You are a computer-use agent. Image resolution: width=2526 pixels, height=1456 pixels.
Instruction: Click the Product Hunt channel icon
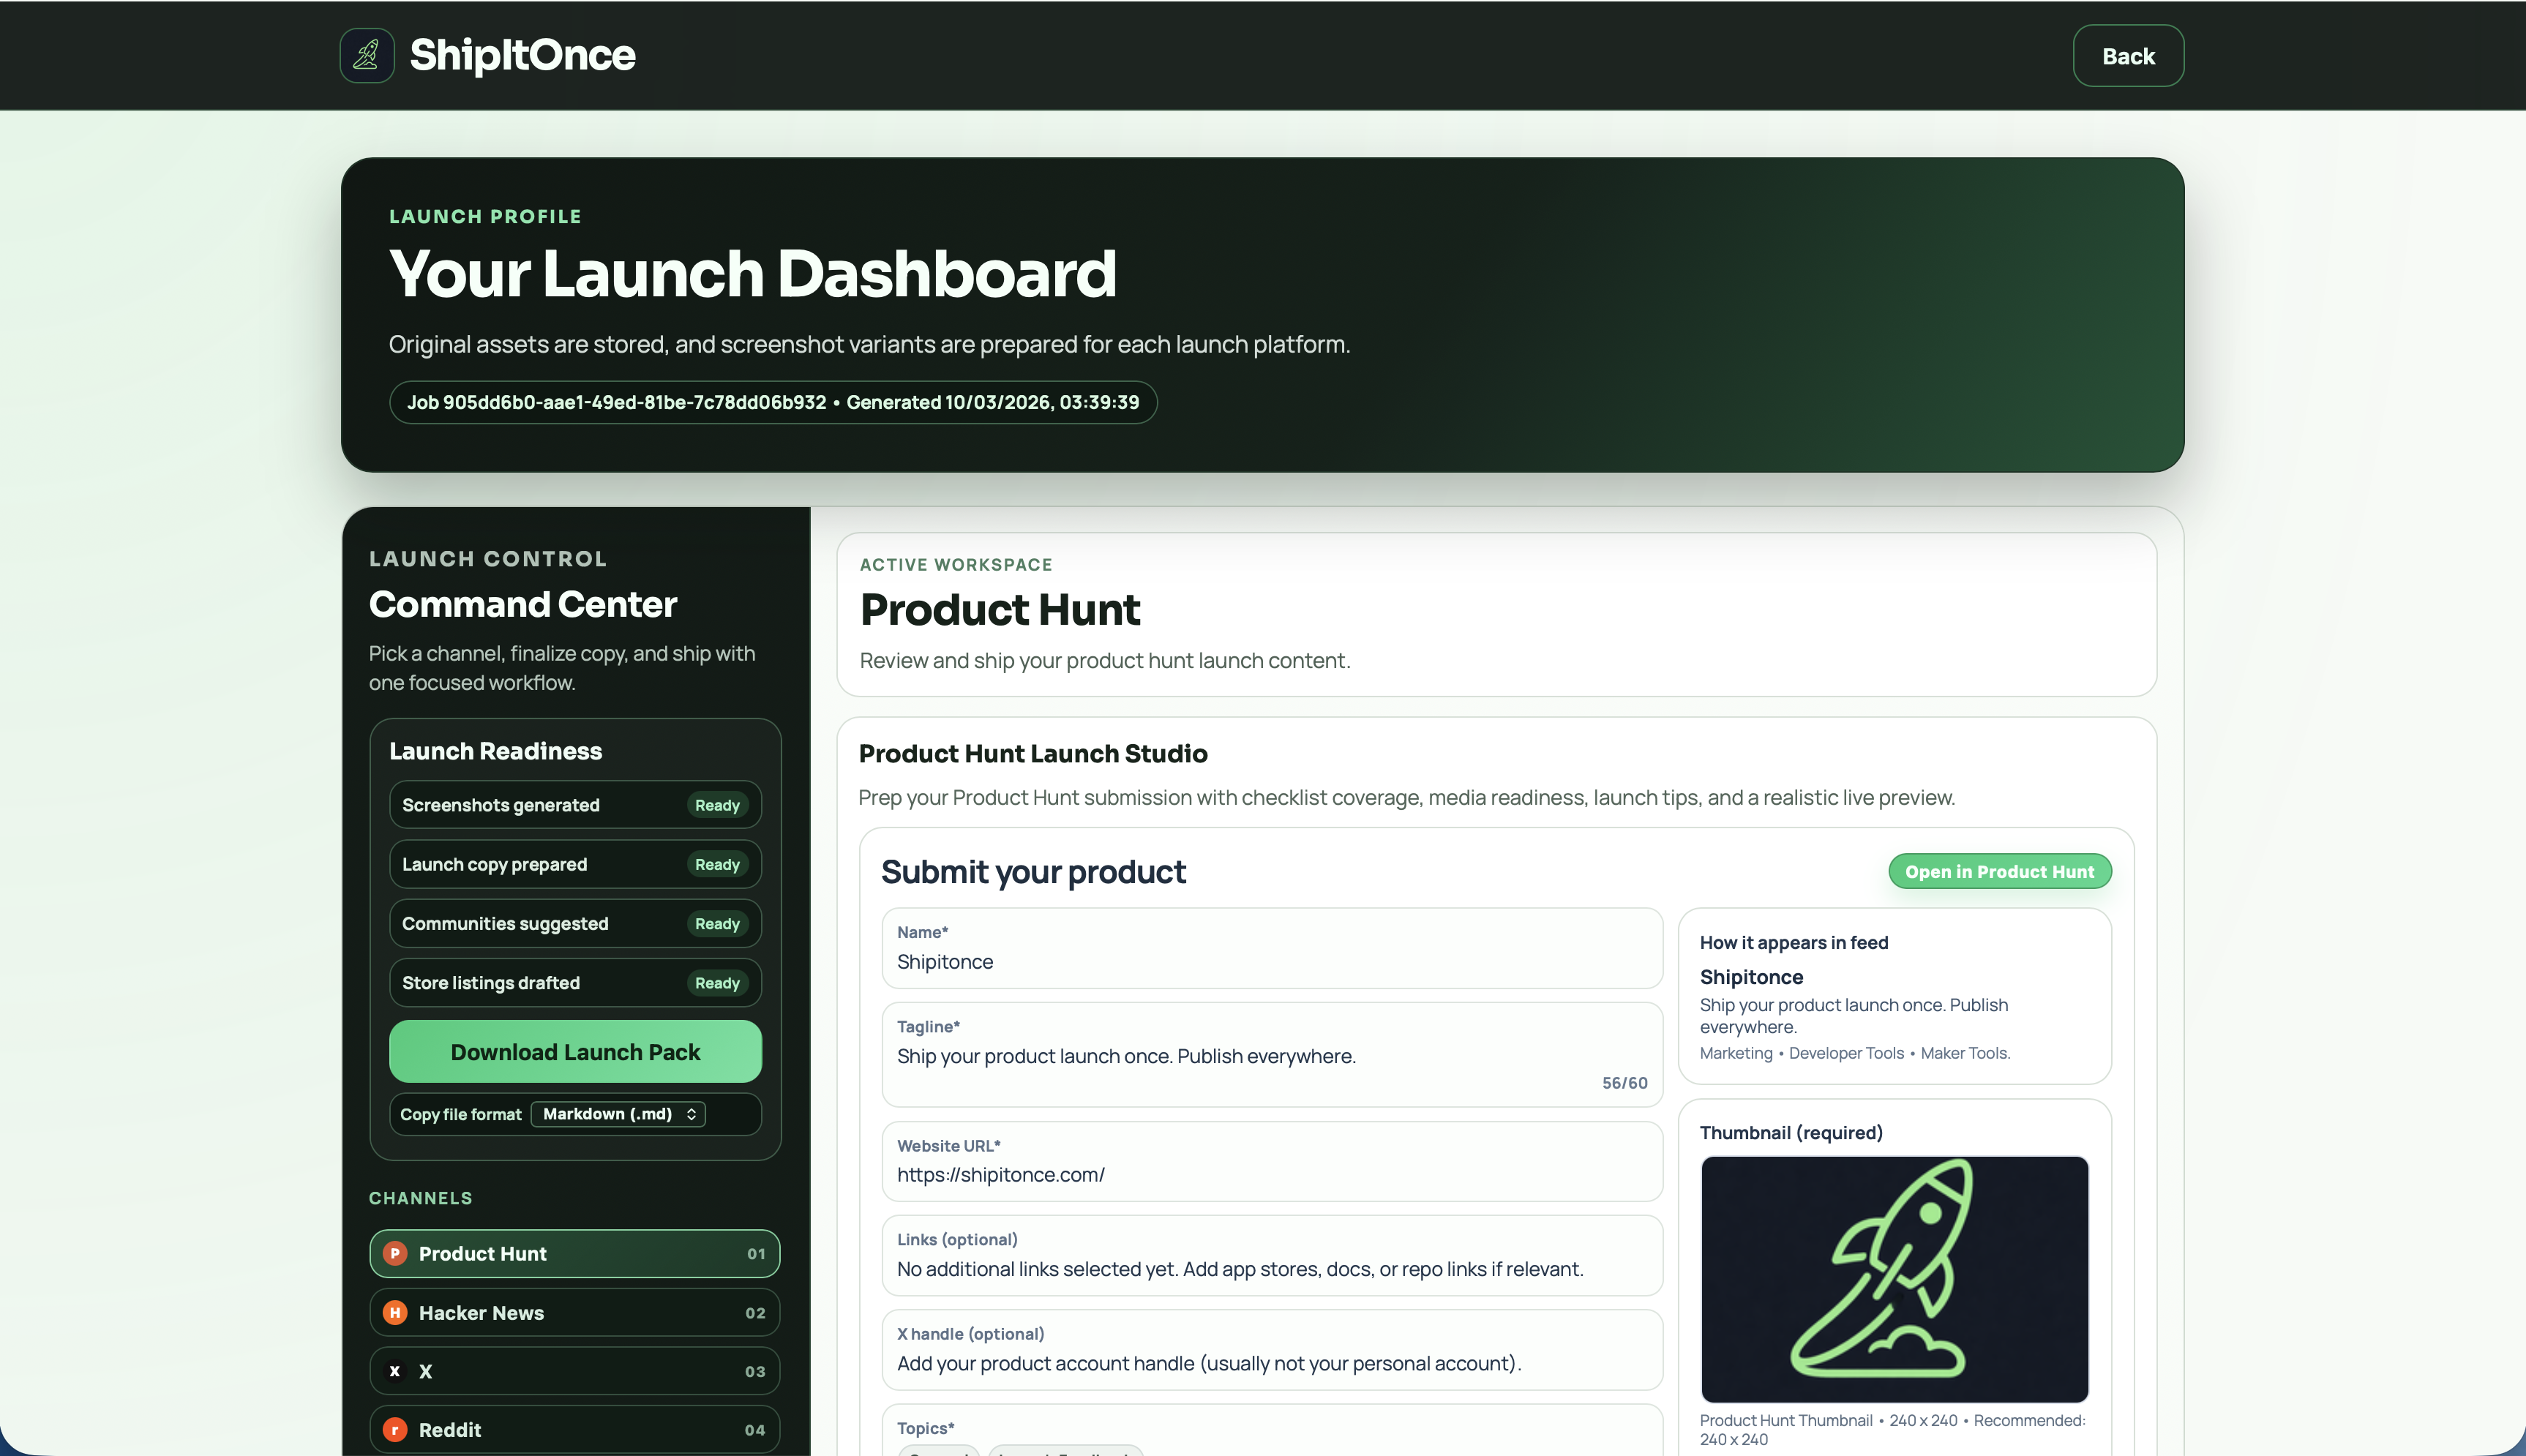tap(395, 1253)
